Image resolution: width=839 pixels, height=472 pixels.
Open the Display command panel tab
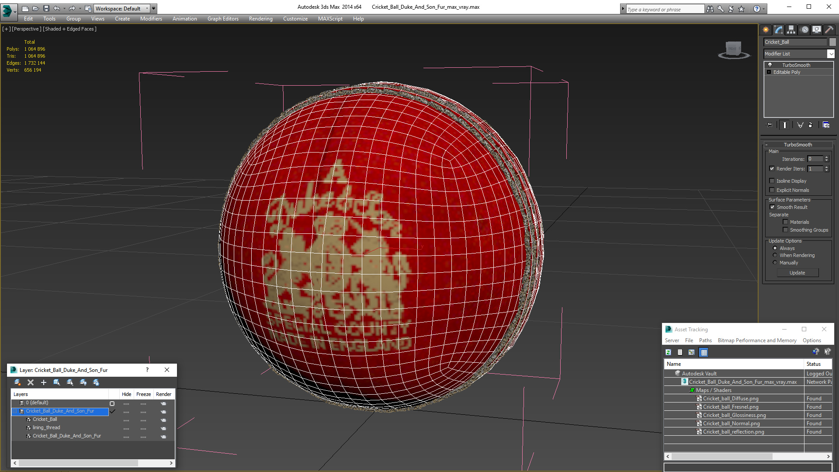817,30
